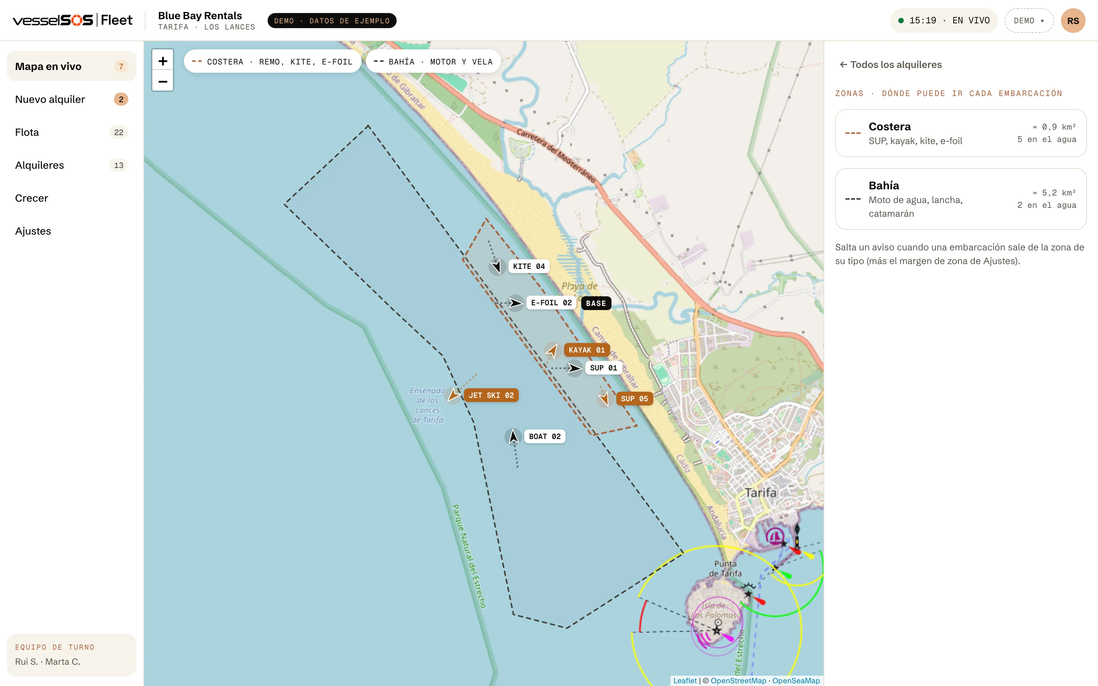Click the KAYAK 01 orange arrow marker

[552, 350]
